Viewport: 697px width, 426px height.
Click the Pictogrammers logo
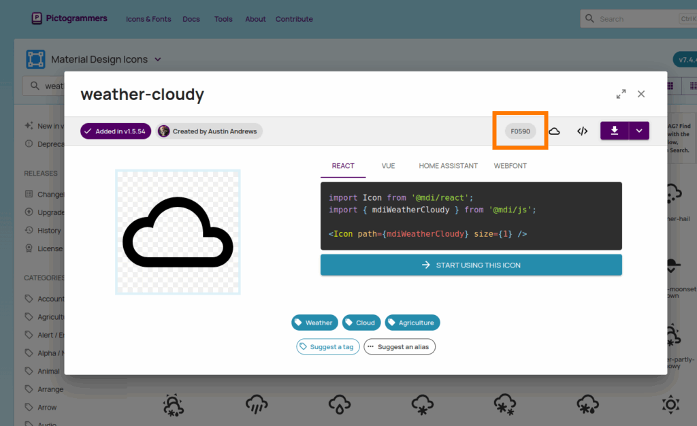point(69,18)
